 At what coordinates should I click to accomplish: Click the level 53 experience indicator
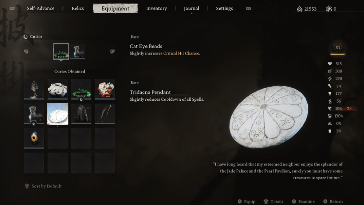coord(338,48)
